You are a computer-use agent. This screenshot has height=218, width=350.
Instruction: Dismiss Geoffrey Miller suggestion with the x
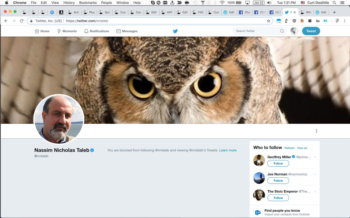coord(315,157)
